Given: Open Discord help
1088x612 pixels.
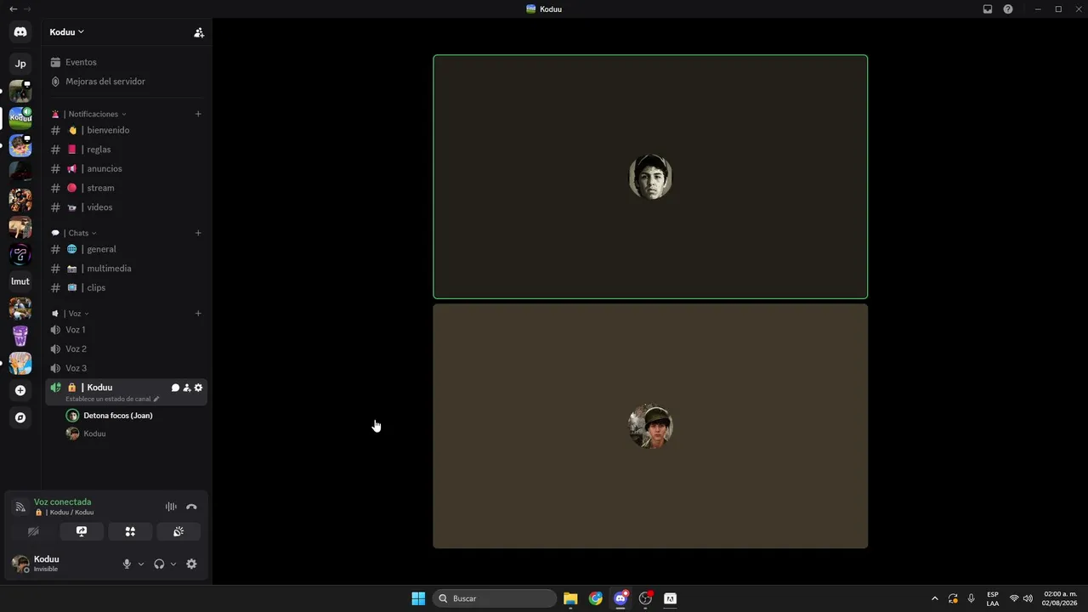Looking at the screenshot, I should (x=1008, y=9).
